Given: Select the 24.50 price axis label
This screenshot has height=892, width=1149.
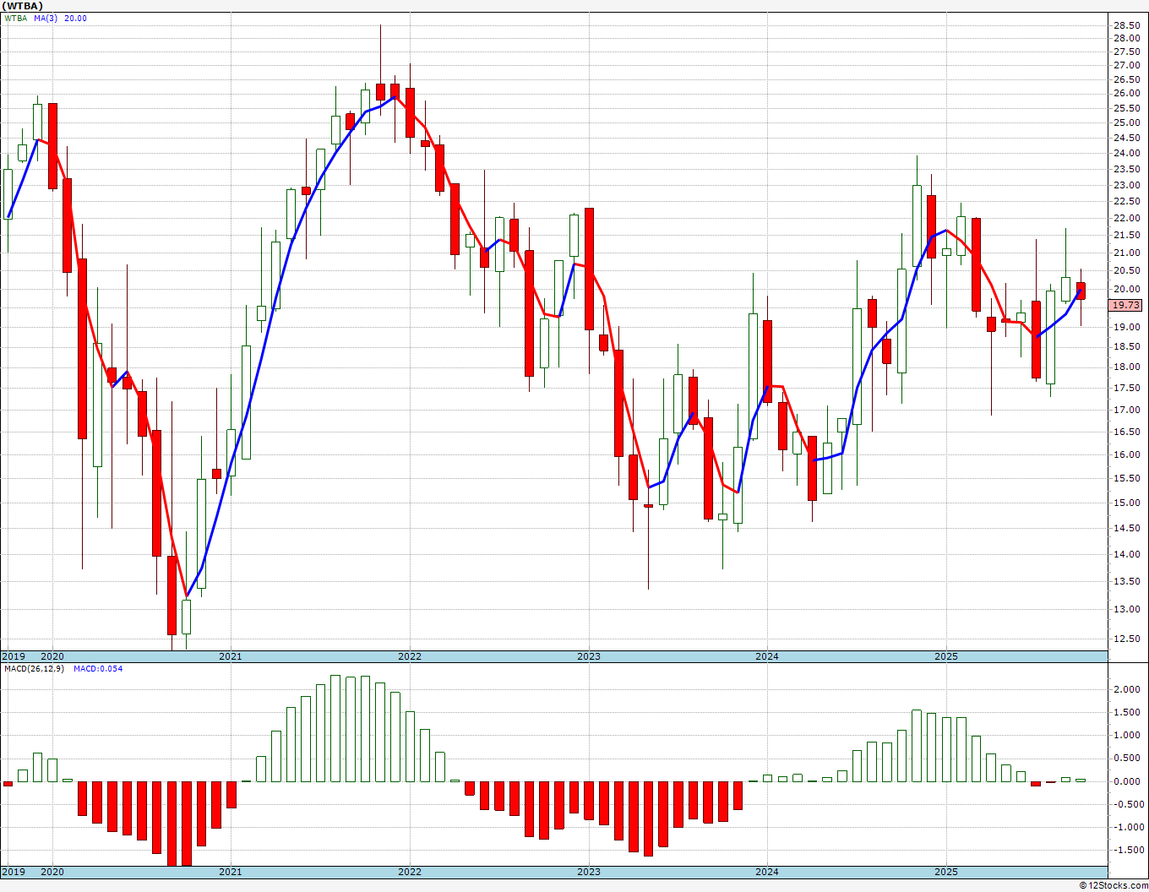Looking at the screenshot, I should tap(1127, 138).
